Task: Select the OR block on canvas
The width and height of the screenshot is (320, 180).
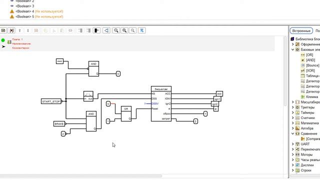Action: pos(126,113)
